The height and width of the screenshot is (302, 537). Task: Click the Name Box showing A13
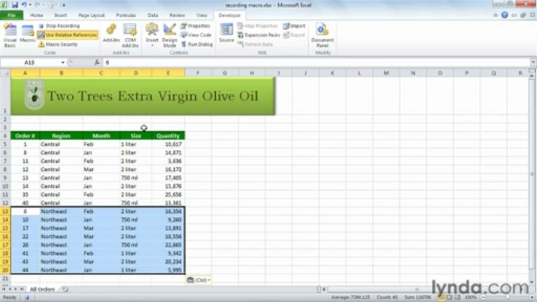(x=29, y=62)
